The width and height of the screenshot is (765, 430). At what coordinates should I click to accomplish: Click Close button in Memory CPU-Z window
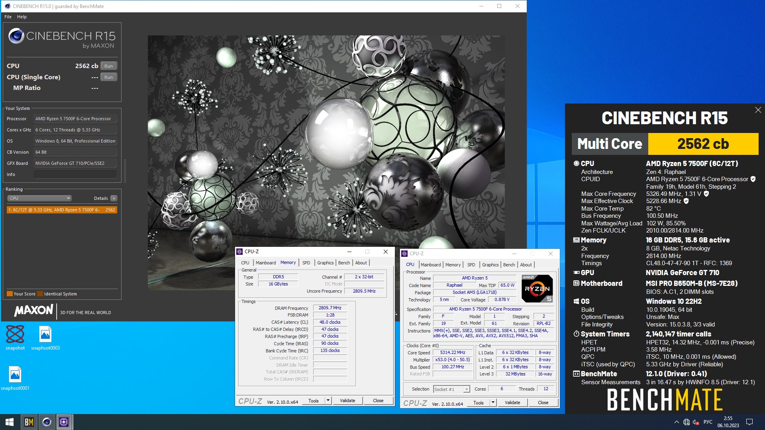pos(378,401)
